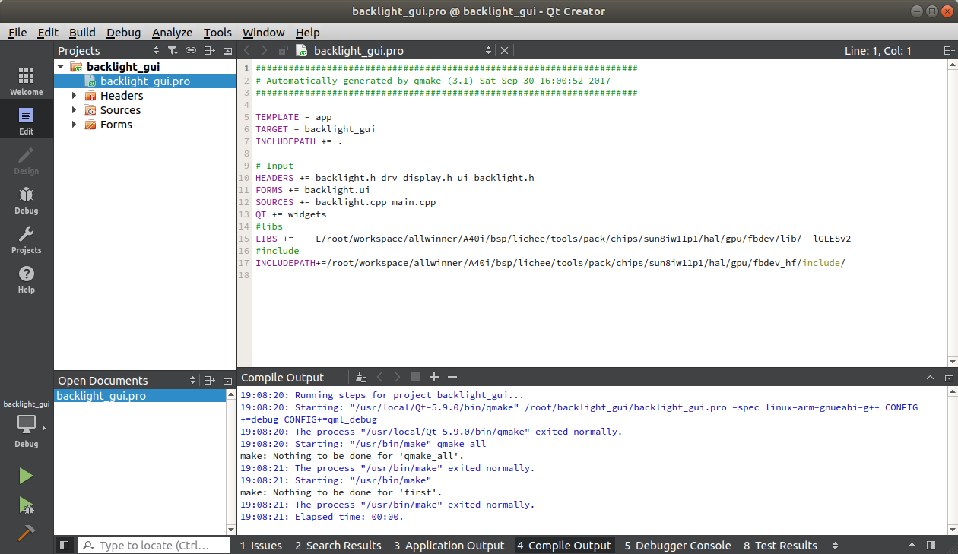Click the Line 1, Col 1 indicator
Image resolution: width=958 pixels, height=554 pixels.
[877, 51]
